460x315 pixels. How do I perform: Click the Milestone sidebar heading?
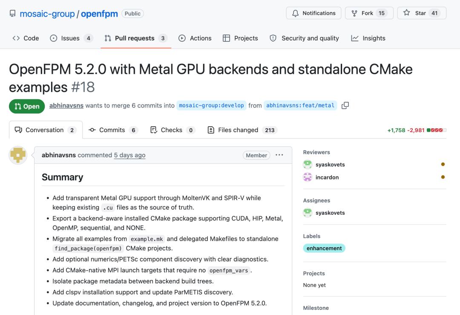[316, 308]
